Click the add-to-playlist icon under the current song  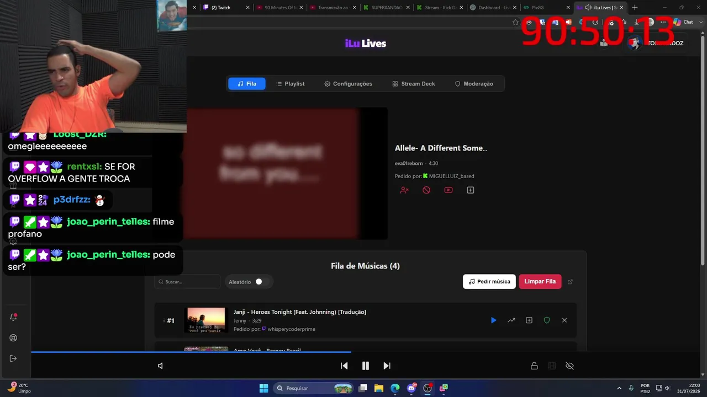[471, 190]
